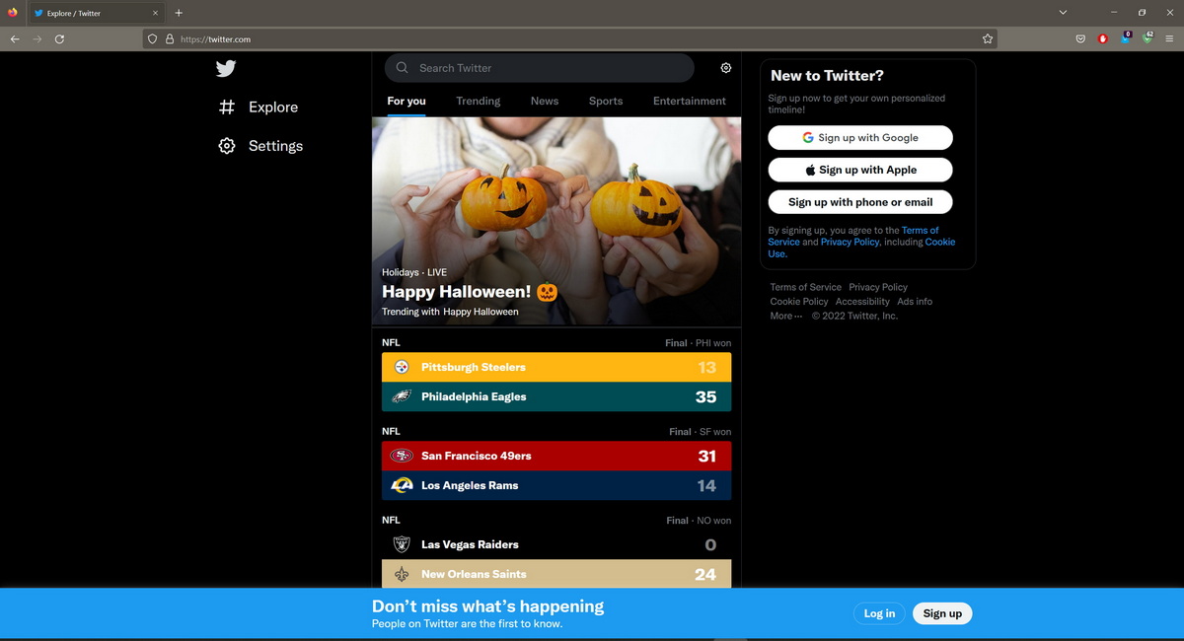
Task: Click the Philadelphia Eagles team logo
Action: coord(402,396)
